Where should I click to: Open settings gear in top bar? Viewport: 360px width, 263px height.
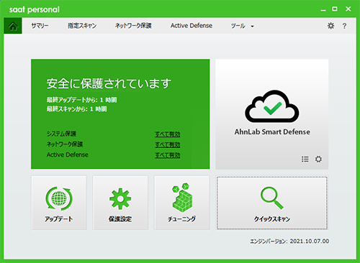coord(331,26)
